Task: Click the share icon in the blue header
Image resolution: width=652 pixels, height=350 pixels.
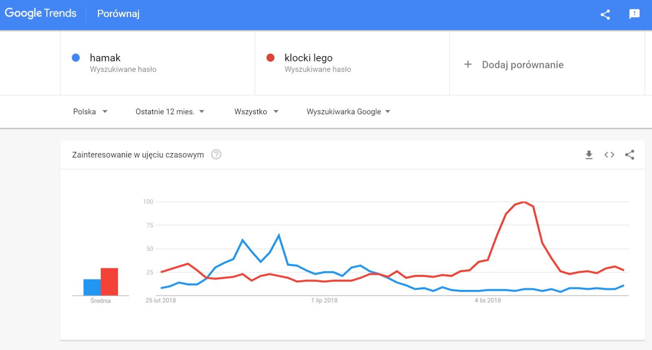Action: (605, 15)
